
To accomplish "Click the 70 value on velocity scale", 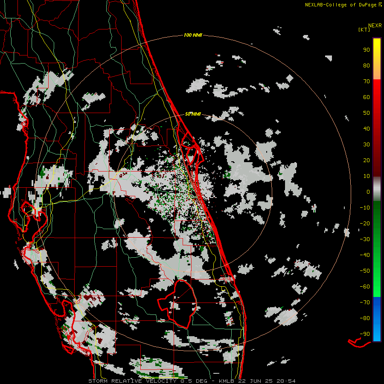I will [367, 81].
